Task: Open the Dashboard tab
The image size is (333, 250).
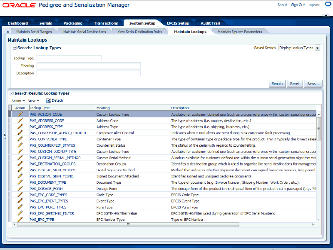Action: (18, 23)
